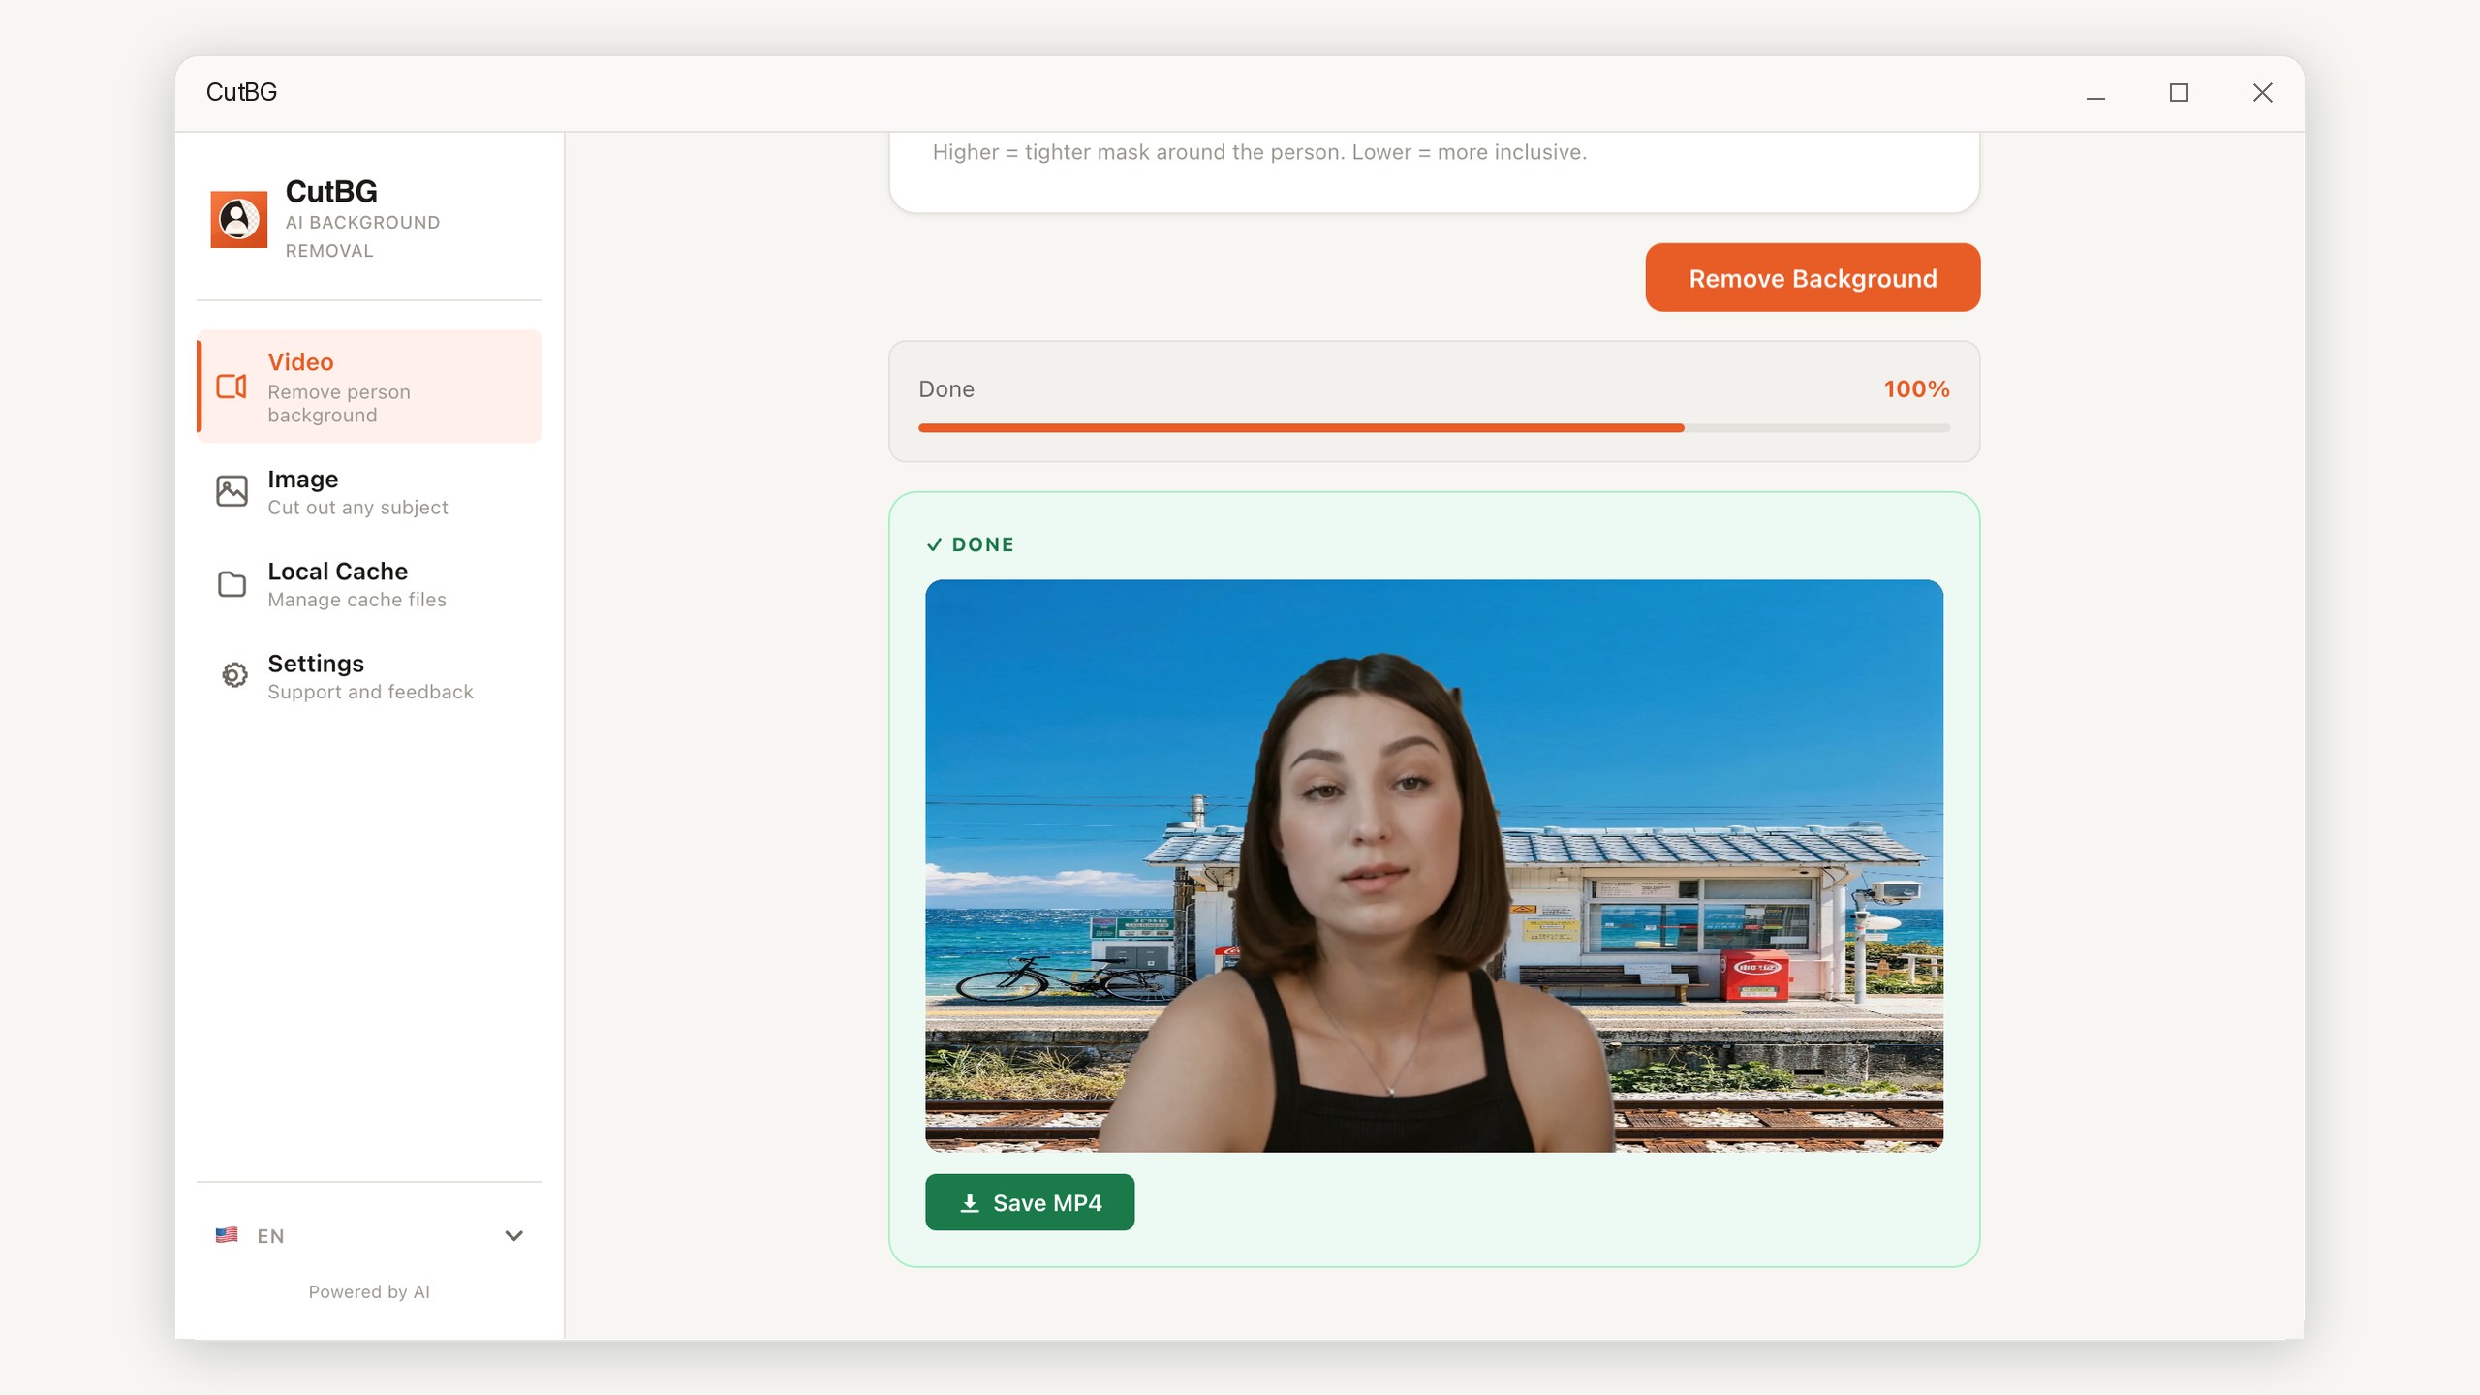Click the Remove Background button
Screen dimensions: 2480x1395
[1813, 278]
